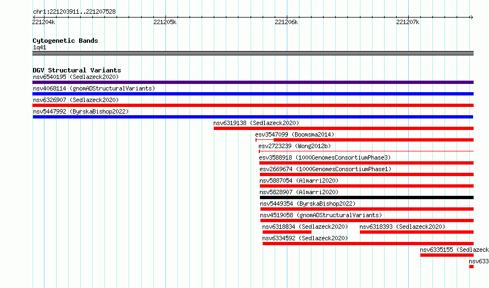Viewport: 489px width, 288px height.
Task: Click the red nsv5449354 variant bar
Action: (x=367, y=209)
